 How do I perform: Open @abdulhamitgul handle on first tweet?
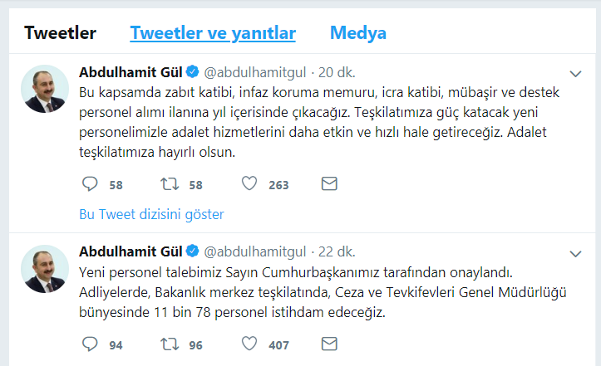click(x=255, y=72)
